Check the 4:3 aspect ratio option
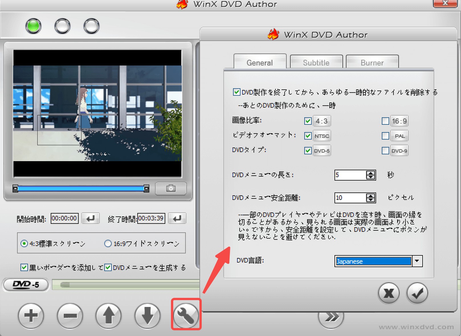This screenshot has height=336, width=461. [x=308, y=121]
